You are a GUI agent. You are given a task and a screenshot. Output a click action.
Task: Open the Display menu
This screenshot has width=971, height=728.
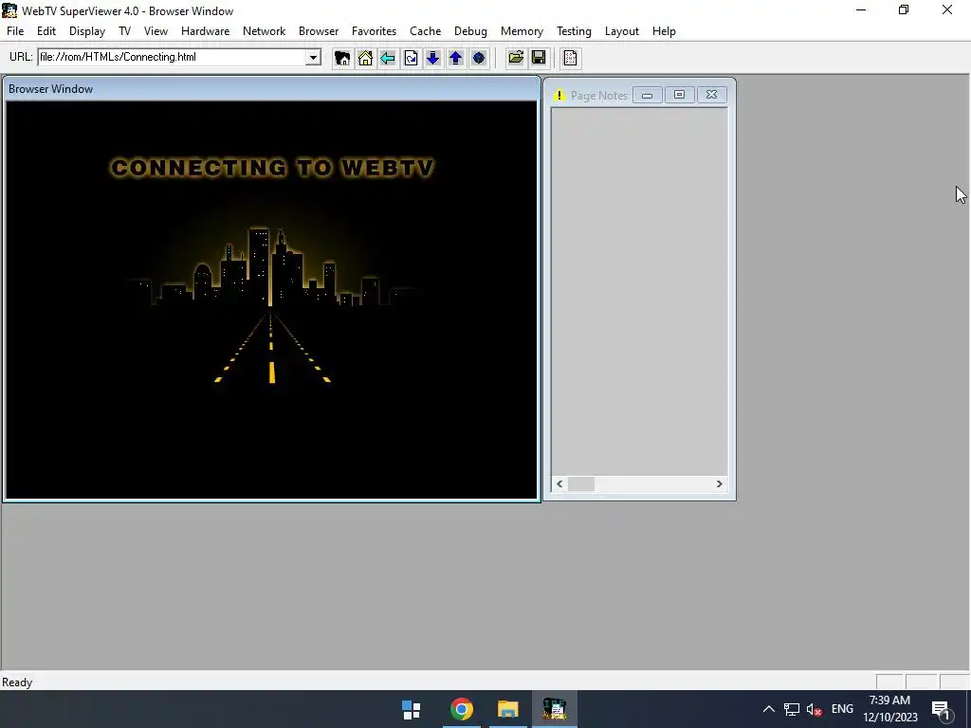click(x=86, y=31)
